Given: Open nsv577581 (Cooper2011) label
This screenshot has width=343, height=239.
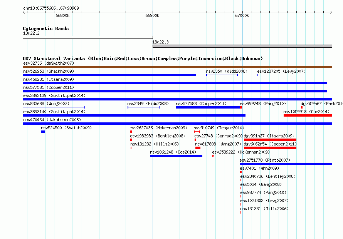Looking at the screenshot, I should click(x=49, y=88).
